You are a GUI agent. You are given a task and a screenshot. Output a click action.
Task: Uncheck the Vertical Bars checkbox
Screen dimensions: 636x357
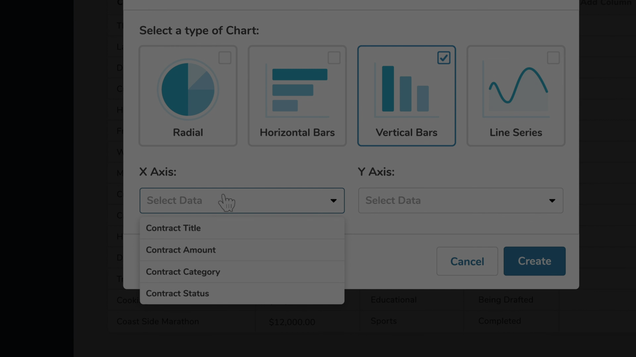coord(444,58)
